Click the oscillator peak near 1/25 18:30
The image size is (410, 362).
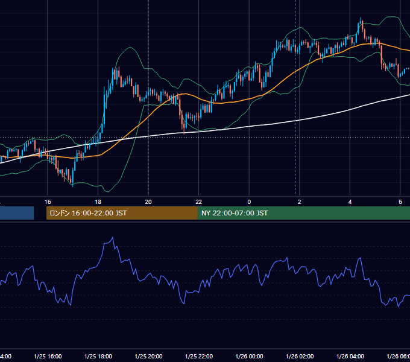[113, 238]
